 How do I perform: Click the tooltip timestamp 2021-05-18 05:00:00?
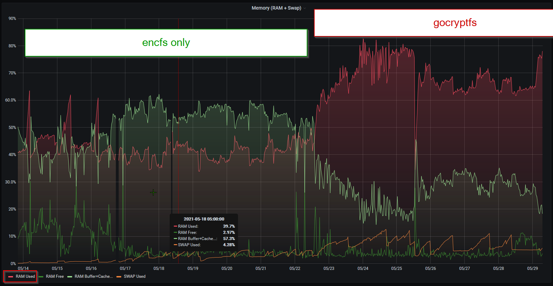pos(204,219)
